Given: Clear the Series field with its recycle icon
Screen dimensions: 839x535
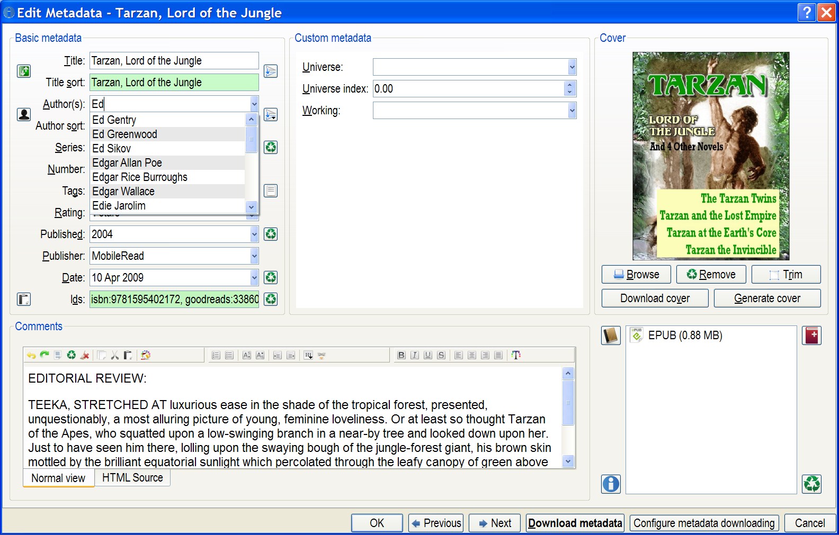Looking at the screenshot, I should [271, 147].
